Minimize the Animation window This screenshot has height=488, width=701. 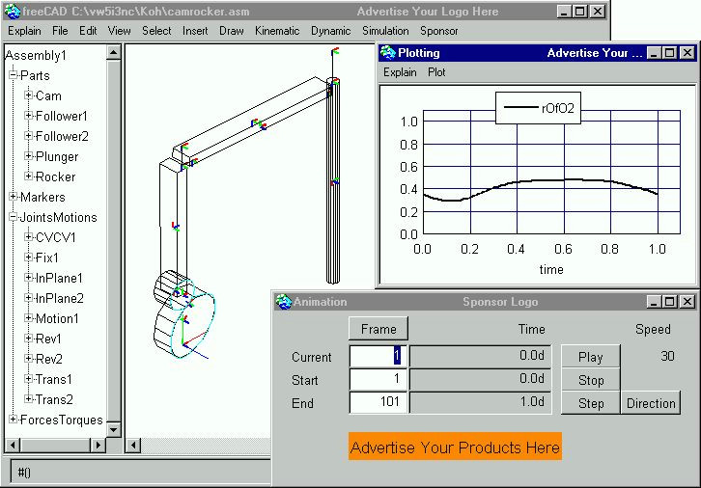[x=654, y=302]
